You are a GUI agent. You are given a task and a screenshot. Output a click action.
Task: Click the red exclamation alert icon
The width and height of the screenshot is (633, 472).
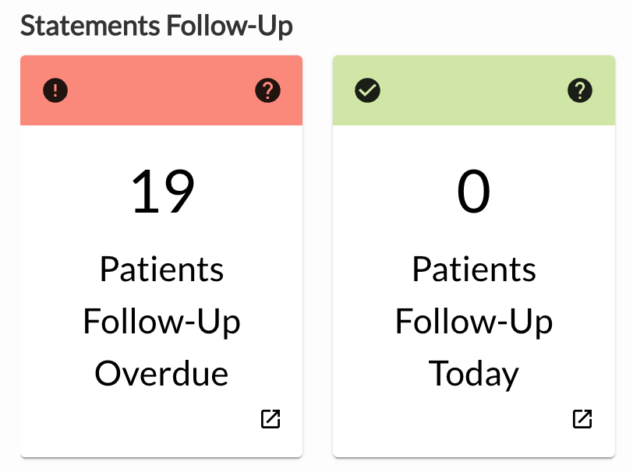click(55, 90)
